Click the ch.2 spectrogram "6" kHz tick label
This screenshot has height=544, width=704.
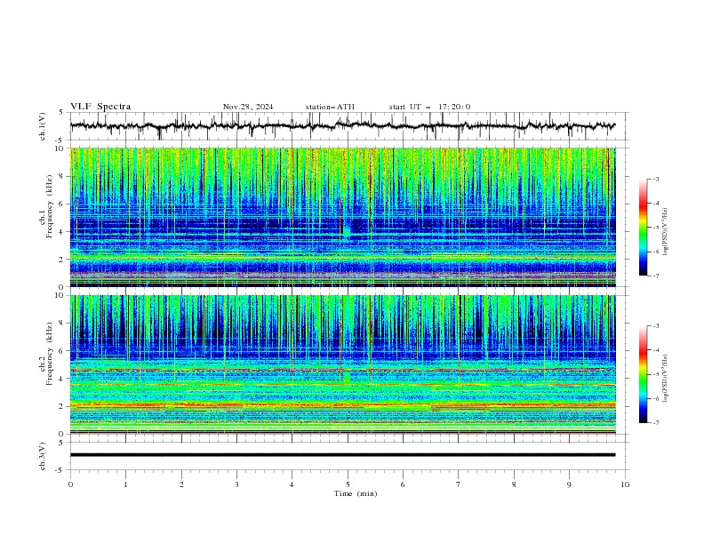[x=62, y=351]
